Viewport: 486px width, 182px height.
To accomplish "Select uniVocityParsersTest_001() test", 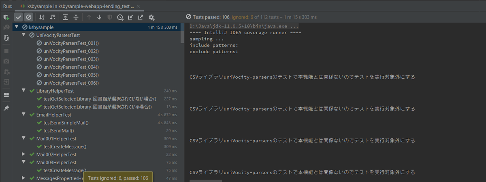I will [70, 43].
